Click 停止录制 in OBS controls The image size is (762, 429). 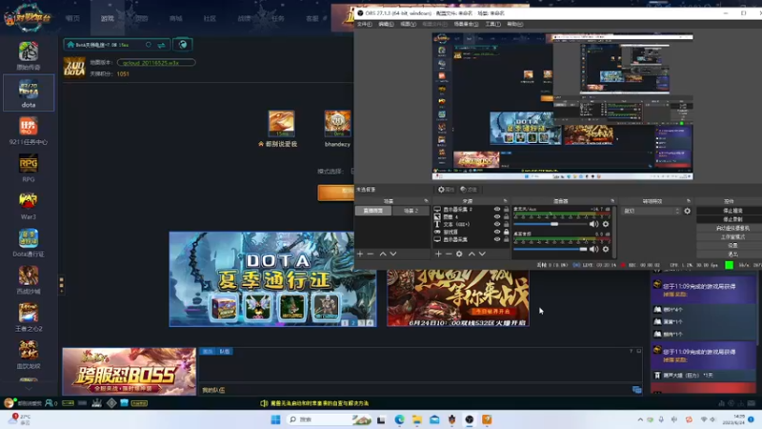[732, 219]
